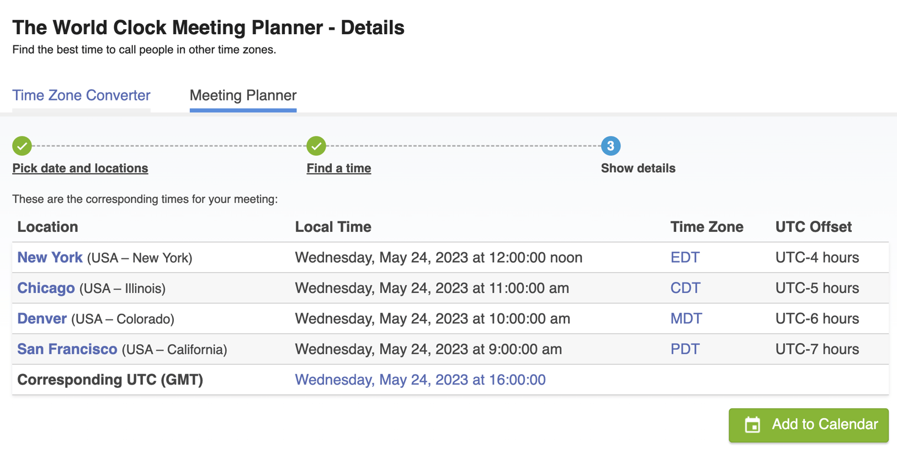897x458 pixels.
Task: Click Denver's local time 10:00:00 am
Action: (432, 319)
